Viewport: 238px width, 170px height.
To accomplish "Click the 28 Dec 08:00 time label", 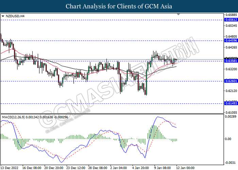I will (98, 168).
